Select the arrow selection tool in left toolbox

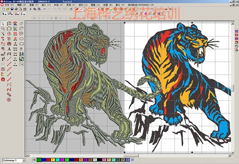pos(3,24)
